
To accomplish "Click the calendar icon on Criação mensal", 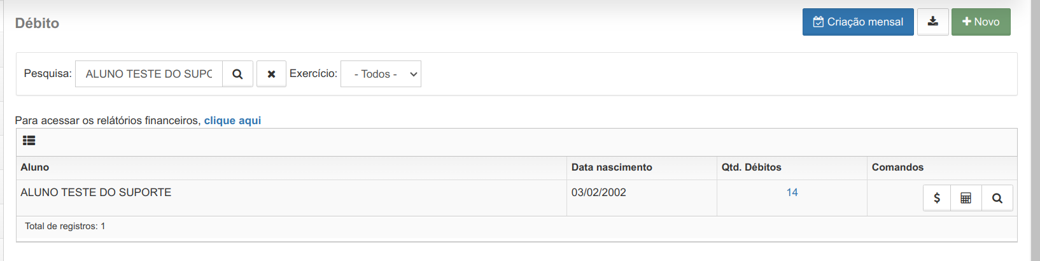I will click(819, 22).
